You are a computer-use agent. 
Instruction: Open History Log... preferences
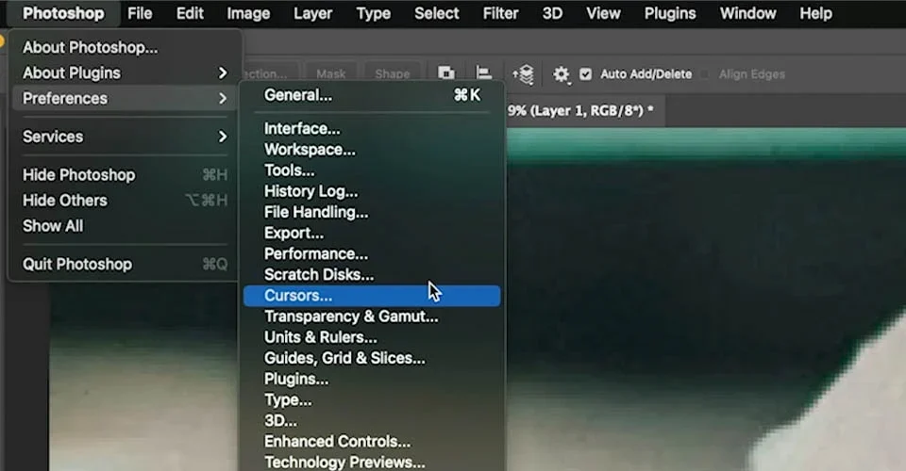pos(372,191)
